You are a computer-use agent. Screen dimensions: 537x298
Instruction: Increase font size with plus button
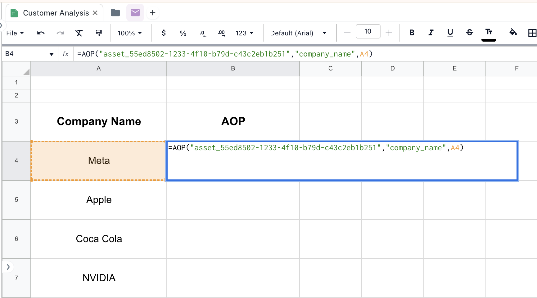[x=389, y=33]
